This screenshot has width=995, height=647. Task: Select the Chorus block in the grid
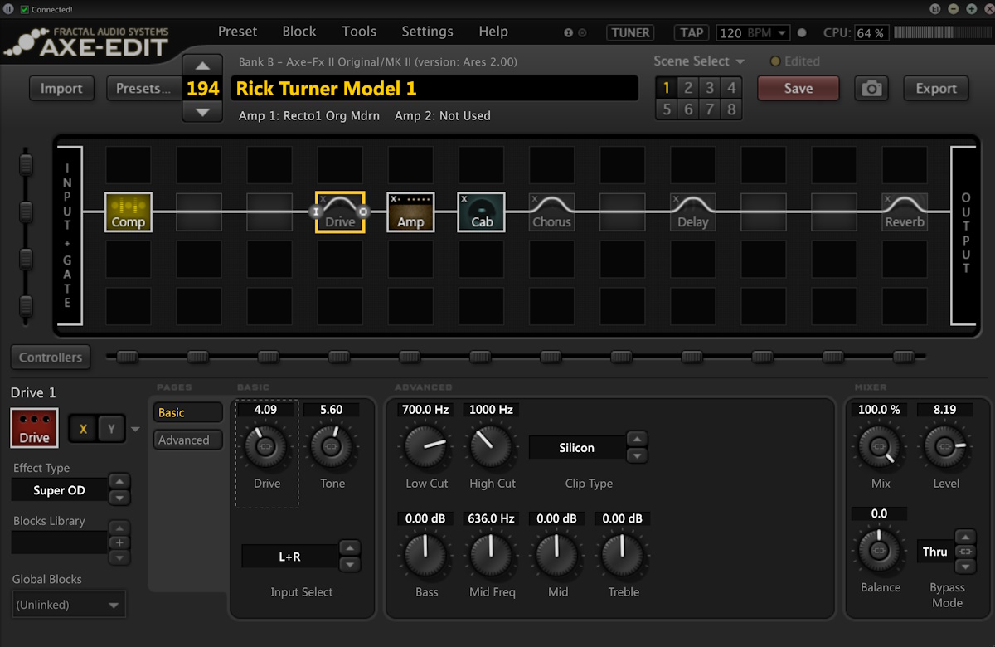point(552,212)
